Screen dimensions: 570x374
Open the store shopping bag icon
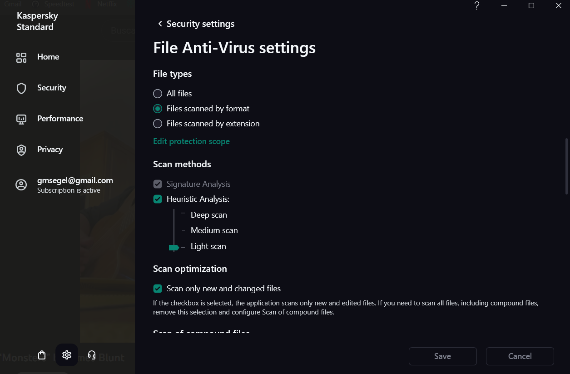click(42, 355)
